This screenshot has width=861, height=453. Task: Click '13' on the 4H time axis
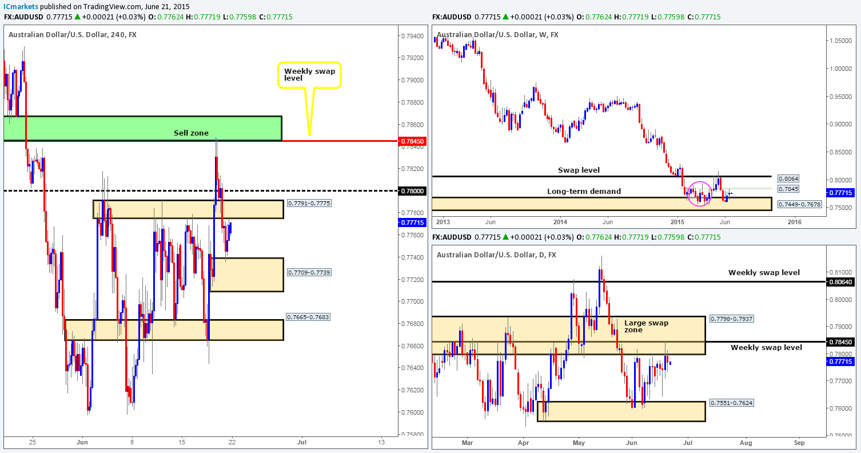pyautogui.click(x=381, y=443)
